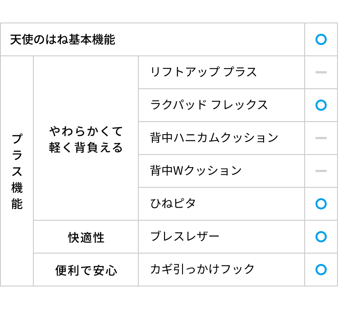
Task: Click the ブレスレザー feature label
Action: (x=185, y=236)
